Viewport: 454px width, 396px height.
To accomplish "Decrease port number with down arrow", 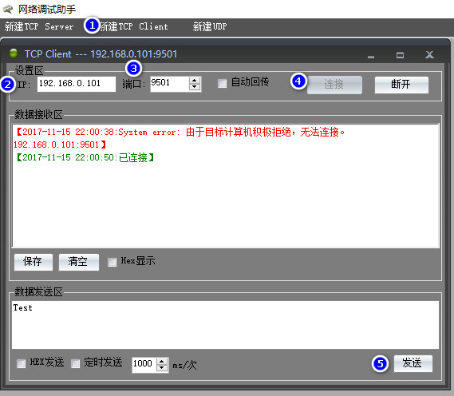I will 195,87.
